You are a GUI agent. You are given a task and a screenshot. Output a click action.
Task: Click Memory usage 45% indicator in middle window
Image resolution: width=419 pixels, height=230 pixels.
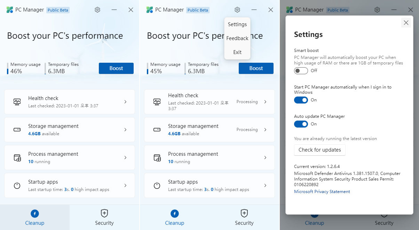(164, 68)
